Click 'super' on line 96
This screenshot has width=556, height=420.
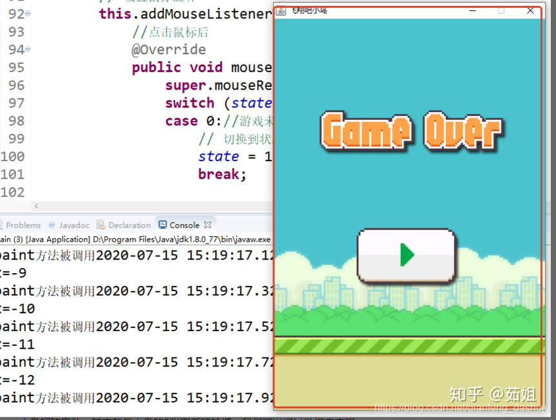coord(186,86)
